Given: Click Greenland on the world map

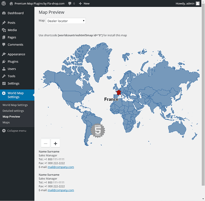Looking at the screenshot, I should pos(99,61).
